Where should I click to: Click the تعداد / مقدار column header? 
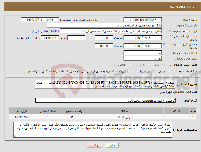pyautogui.click(x=48, y=111)
